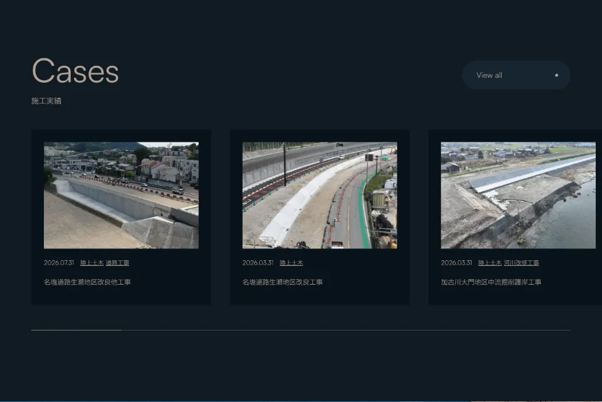Open the photo for 加古川大門地区中流掘削護岸工事

pos(519,196)
